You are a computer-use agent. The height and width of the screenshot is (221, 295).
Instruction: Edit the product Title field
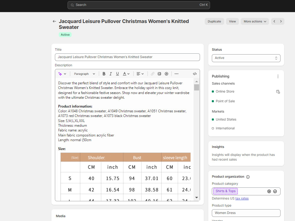click(127, 57)
